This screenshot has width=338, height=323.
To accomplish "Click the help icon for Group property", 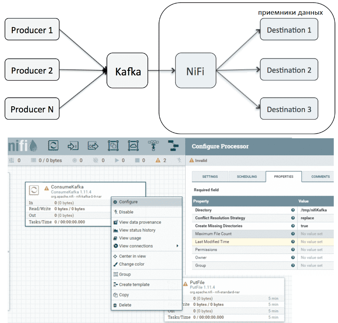I will [x=293, y=265].
